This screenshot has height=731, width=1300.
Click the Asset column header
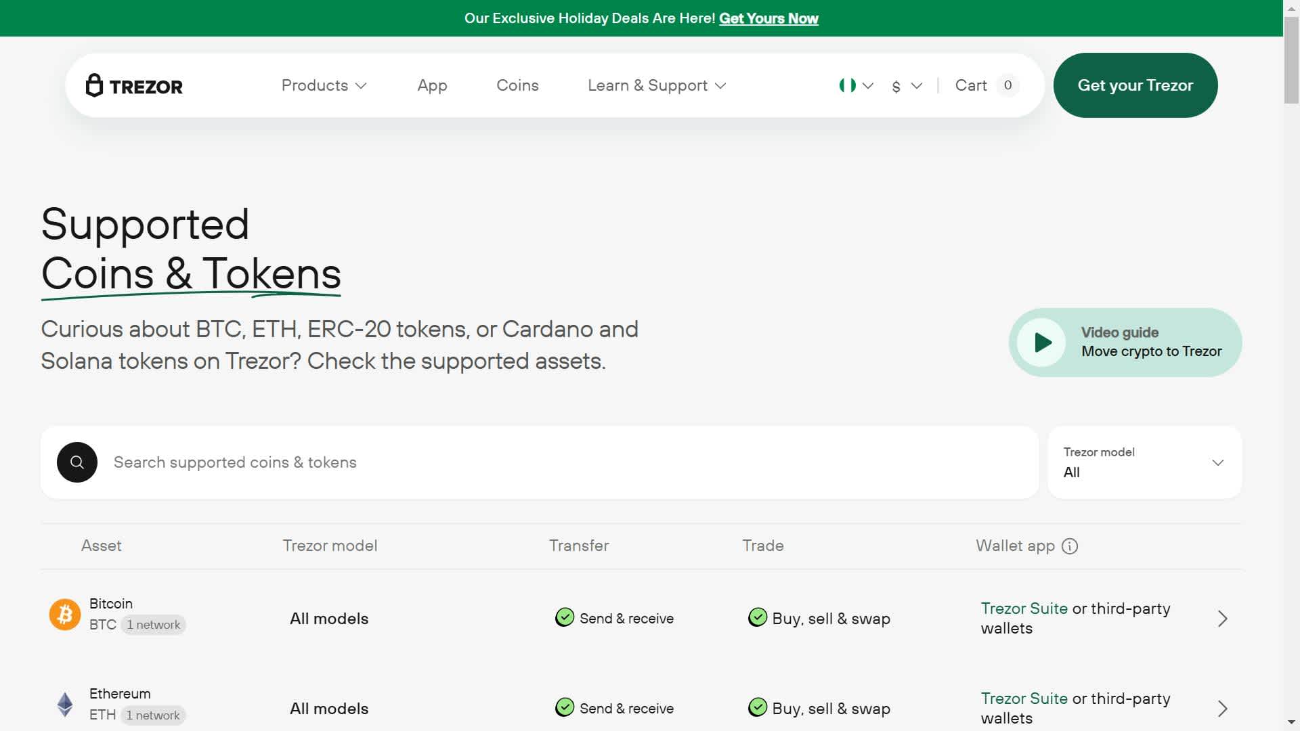[102, 546]
